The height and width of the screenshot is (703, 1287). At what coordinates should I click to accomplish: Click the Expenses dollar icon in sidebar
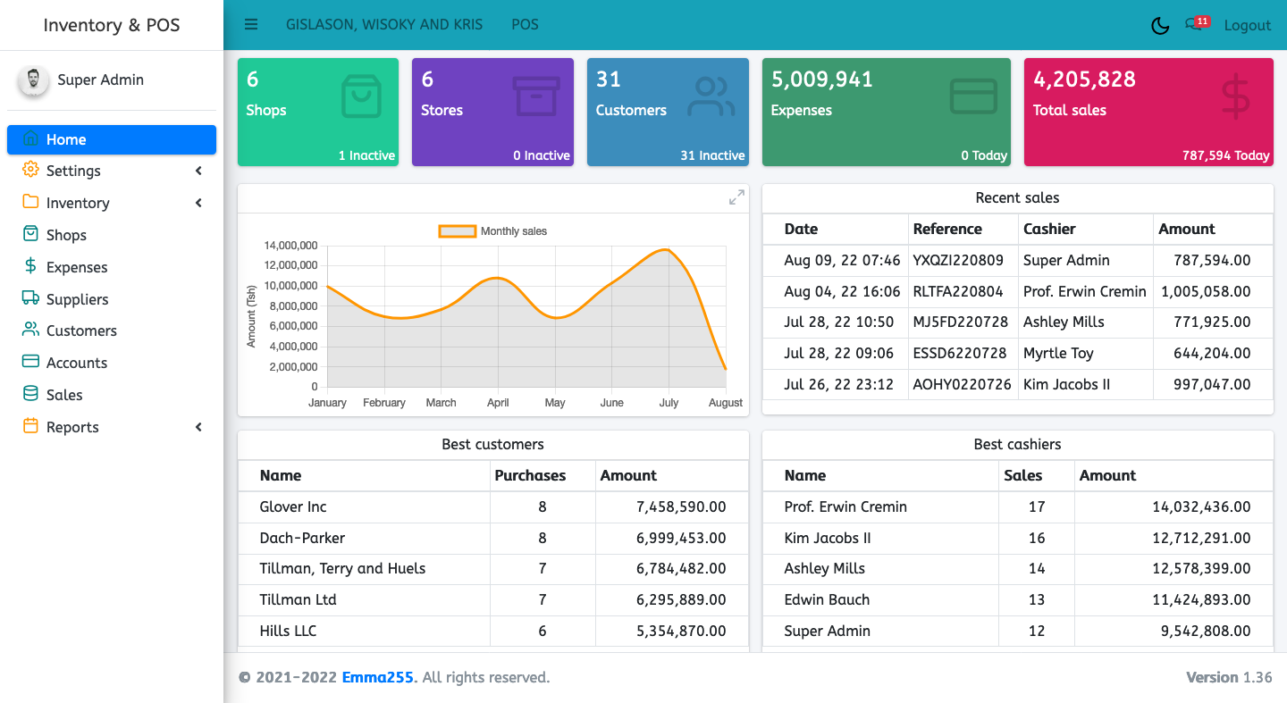click(30, 266)
